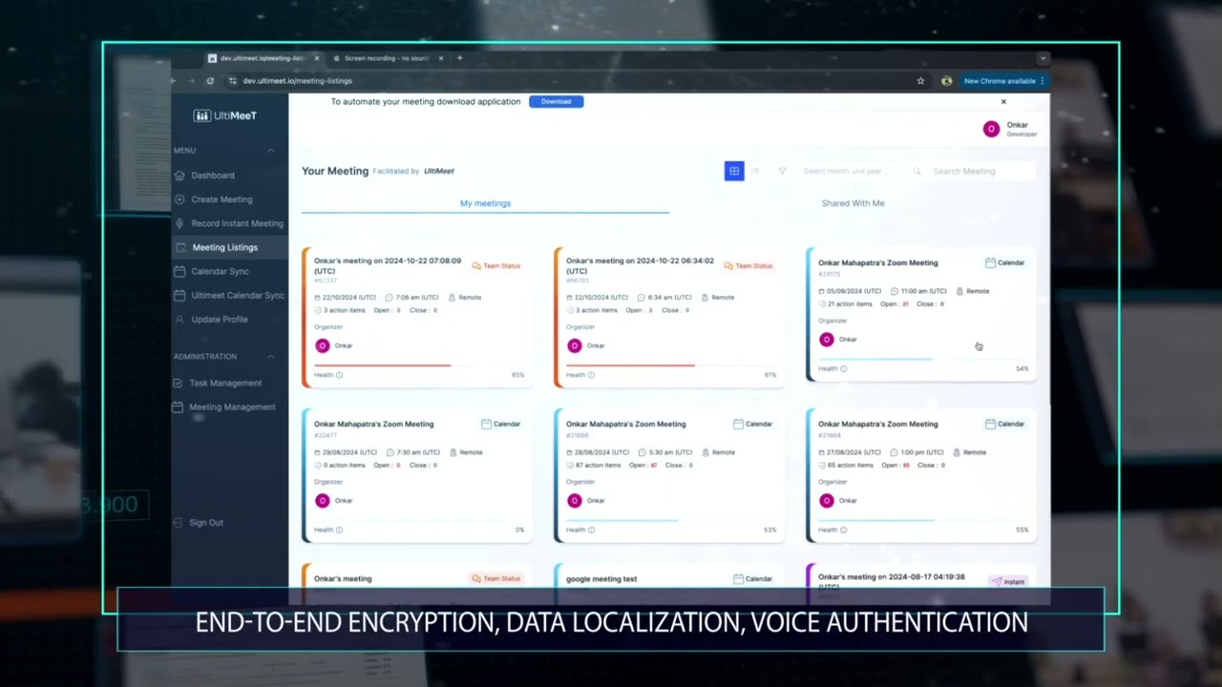Dismiss the download application banner
Screen dimensions: 1222x687
click(x=1003, y=101)
